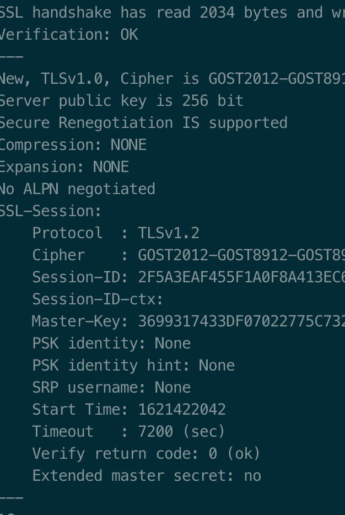The height and width of the screenshot is (515, 345).
Task: Click the "SRP username: None" line
Action: pyautogui.click(x=111, y=388)
